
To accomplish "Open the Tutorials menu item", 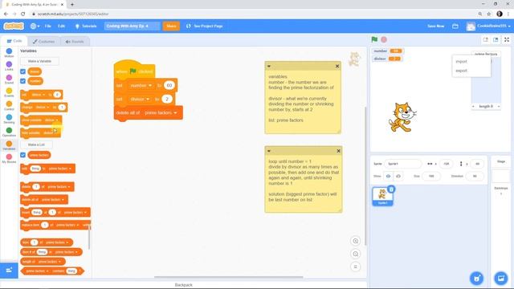I will pyautogui.click(x=86, y=26).
